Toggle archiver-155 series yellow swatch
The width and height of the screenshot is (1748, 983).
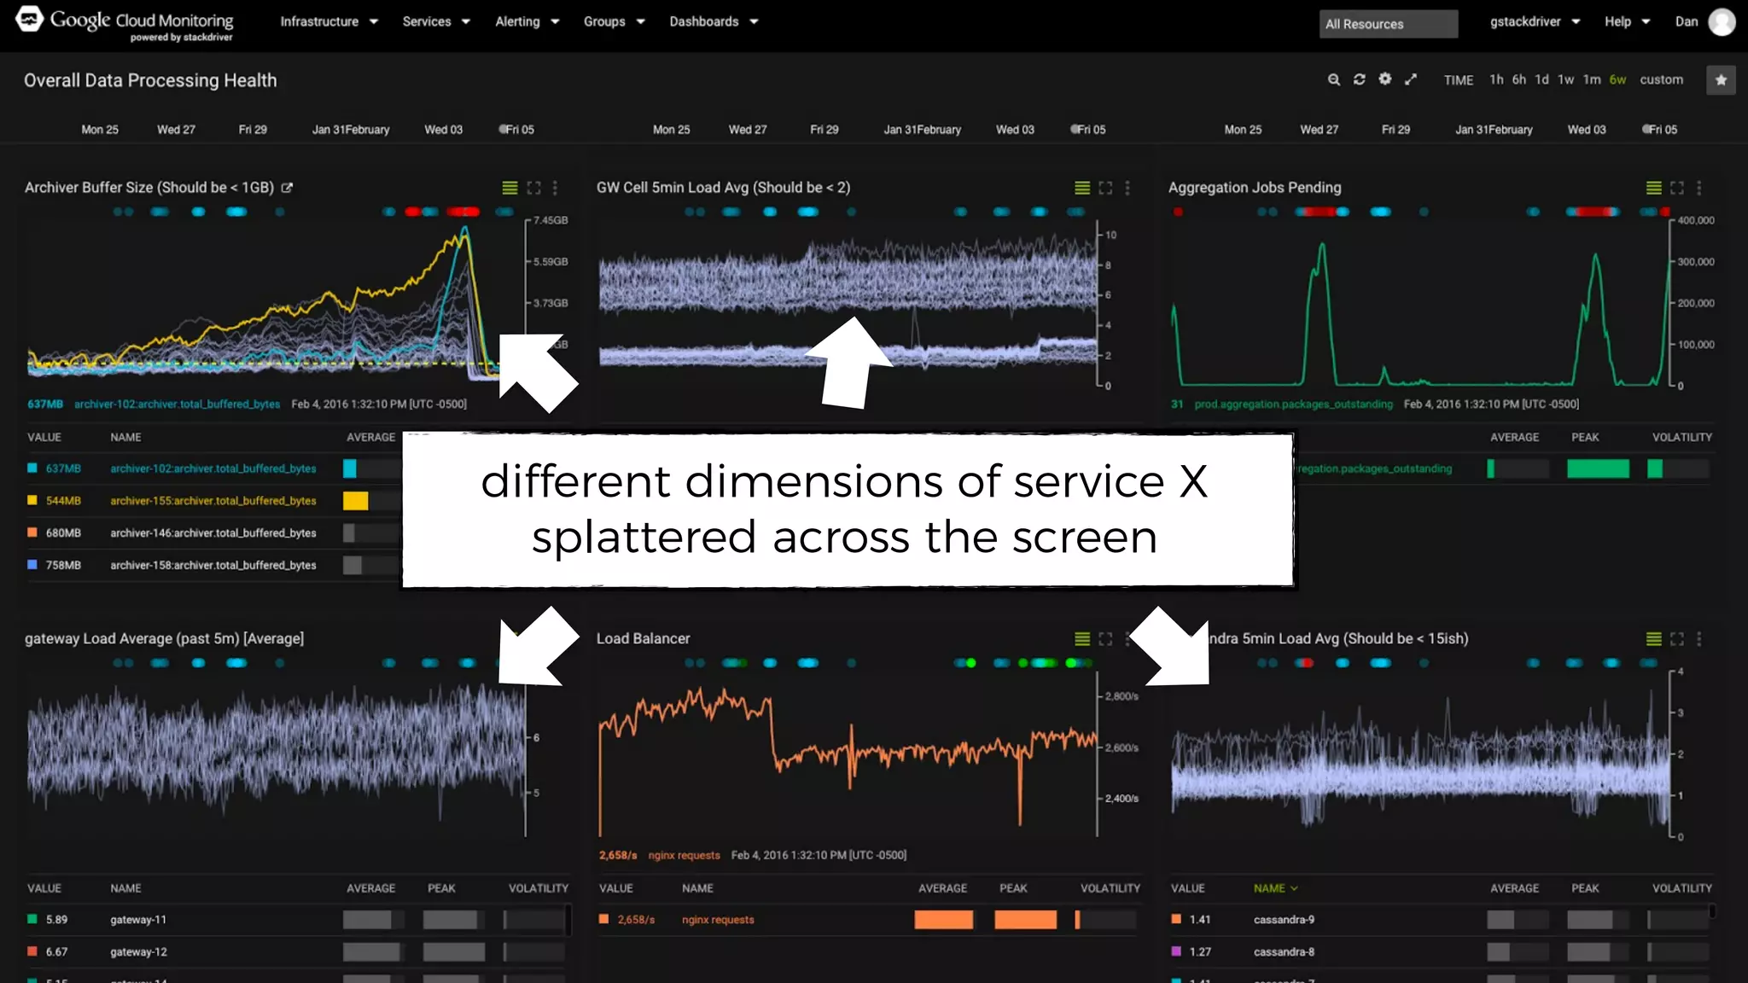32,500
